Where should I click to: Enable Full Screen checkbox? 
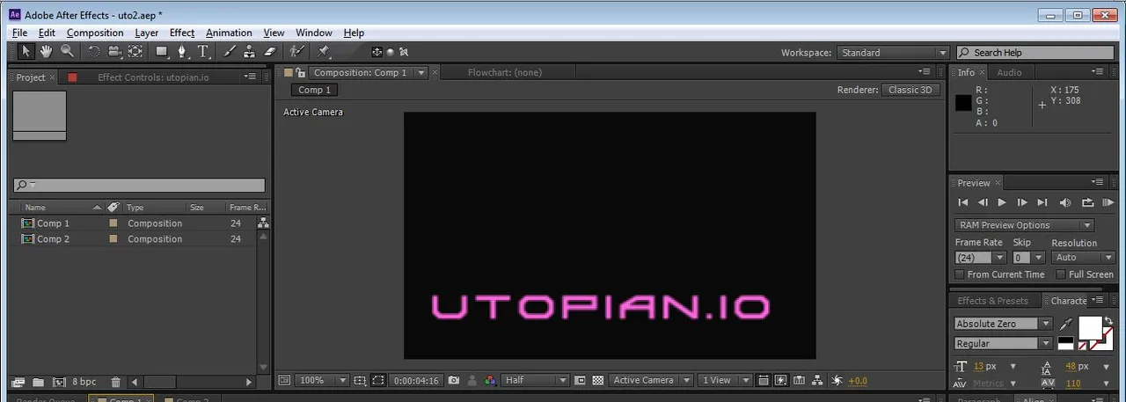pyautogui.click(x=1061, y=274)
